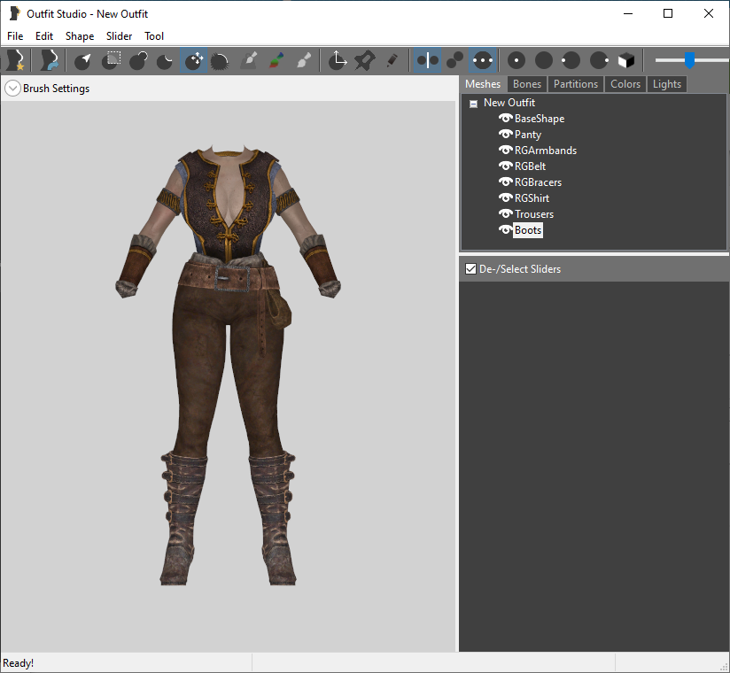The image size is (730, 673).
Task: Select the Move brush with four arrows
Action: pos(194,60)
